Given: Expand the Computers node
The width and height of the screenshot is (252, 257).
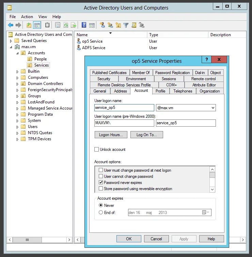Looking at the screenshot, I should (17, 78).
